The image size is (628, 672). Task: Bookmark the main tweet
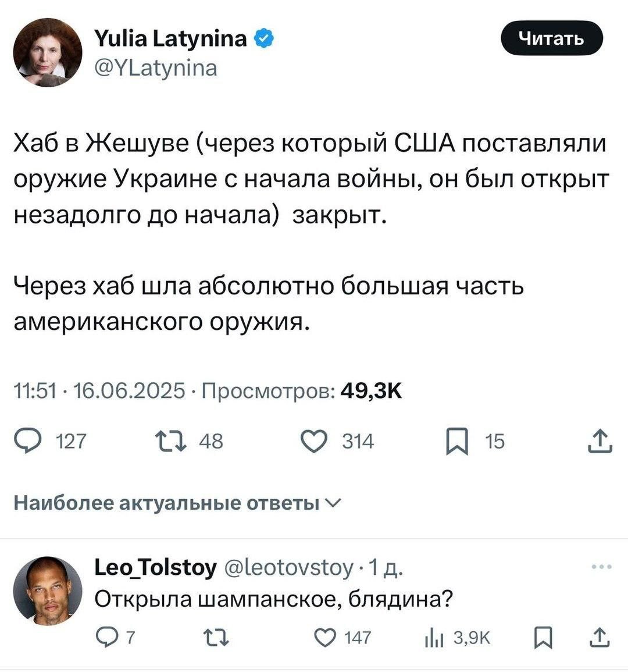(458, 443)
